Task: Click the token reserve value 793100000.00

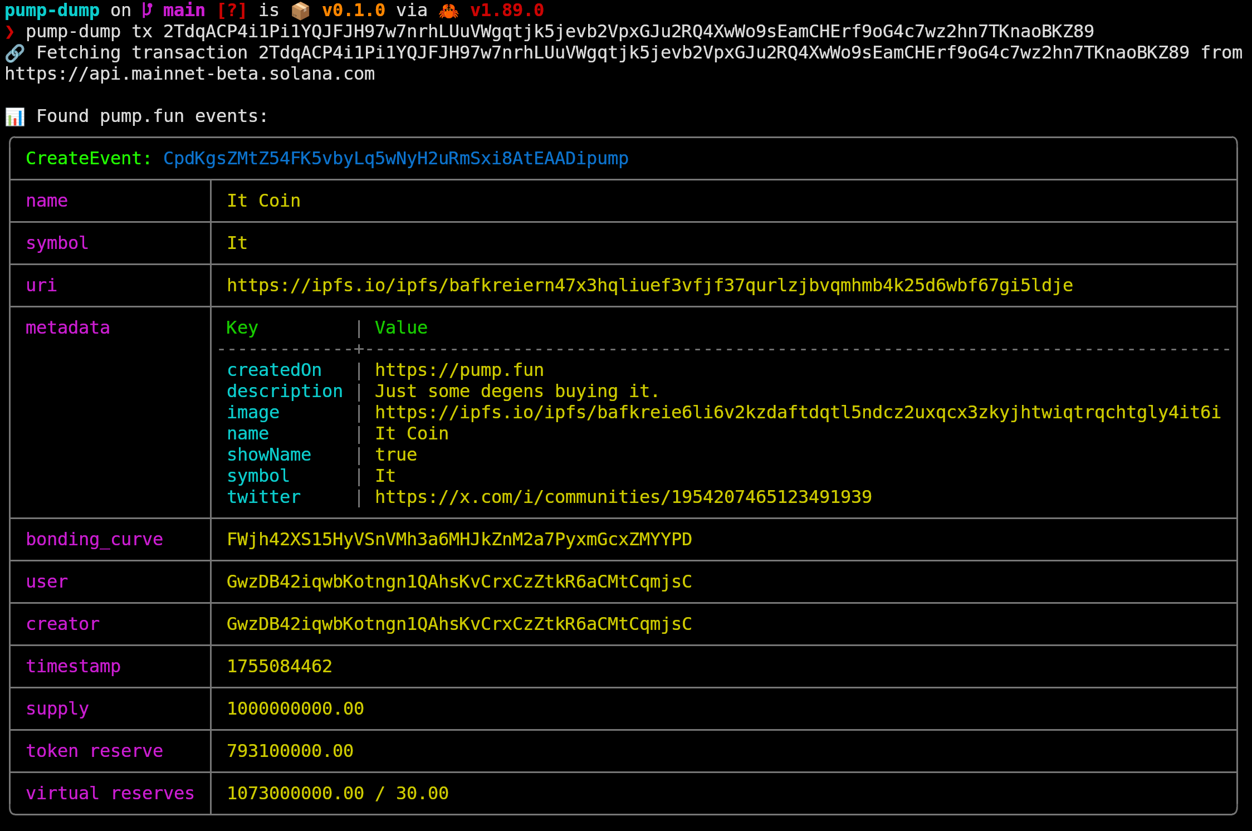Action: 290,751
